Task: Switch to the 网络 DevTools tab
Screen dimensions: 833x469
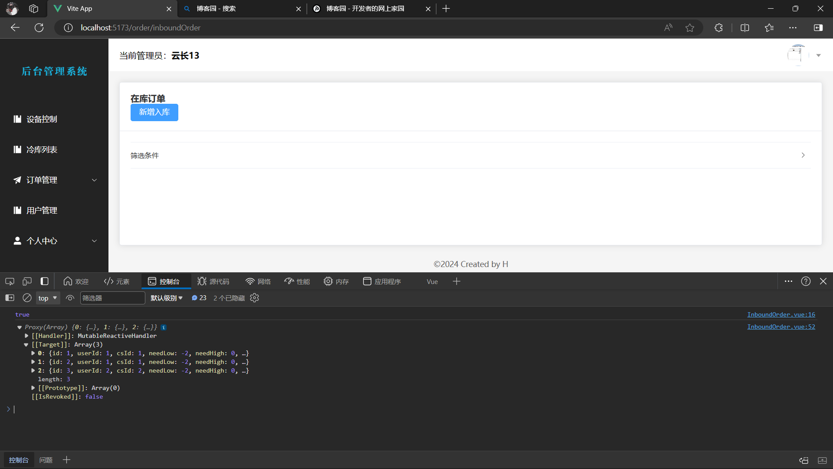Action: pyautogui.click(x=258, y=281)
